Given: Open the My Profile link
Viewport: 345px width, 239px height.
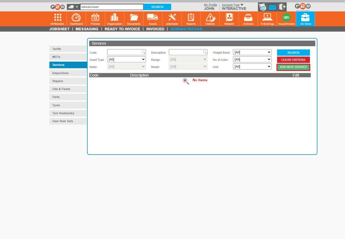Looking at the screenshot, I should click(x=210, y=5).
